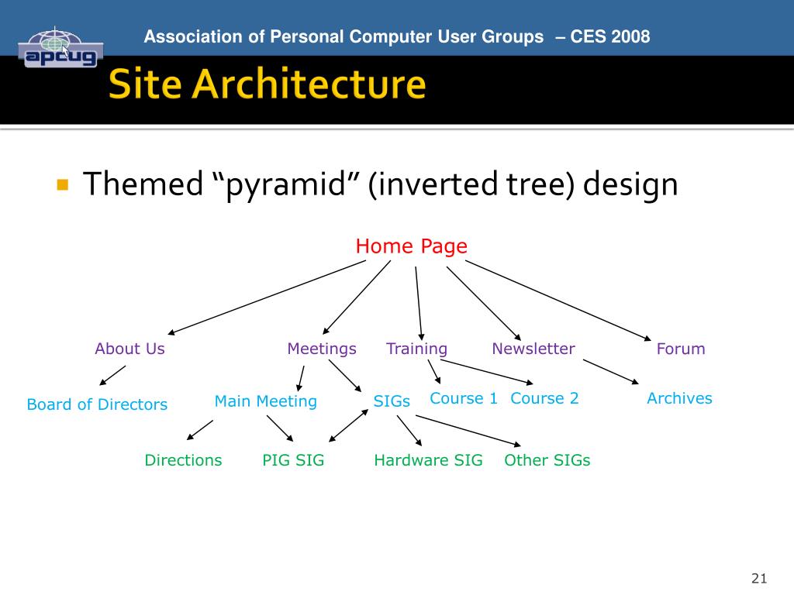Select the 'Other SIGs' node
Image resolution: width=794 pixels, height=595 pixels.
[x=547, y=460]
